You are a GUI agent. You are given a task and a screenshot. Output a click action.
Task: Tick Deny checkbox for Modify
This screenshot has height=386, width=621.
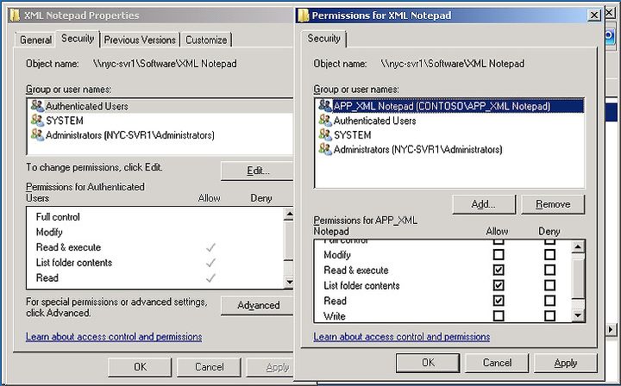[549, 254]
